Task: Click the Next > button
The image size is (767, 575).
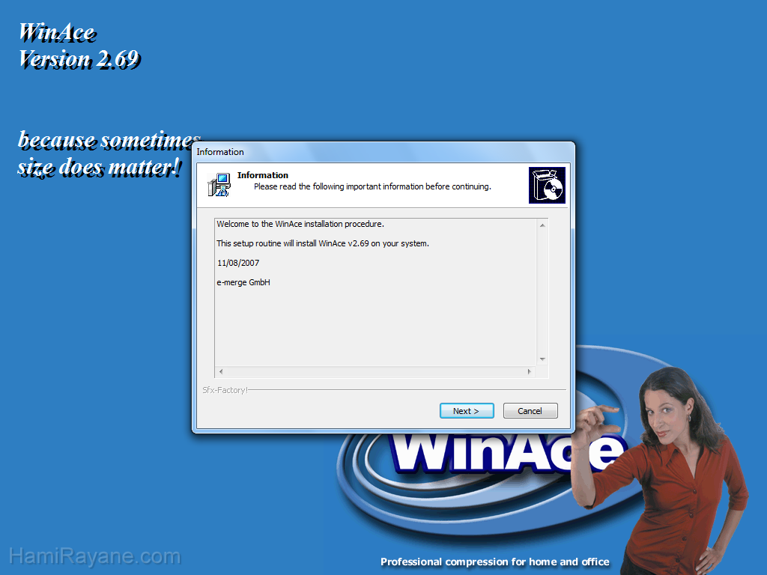Action: [466, 411]
